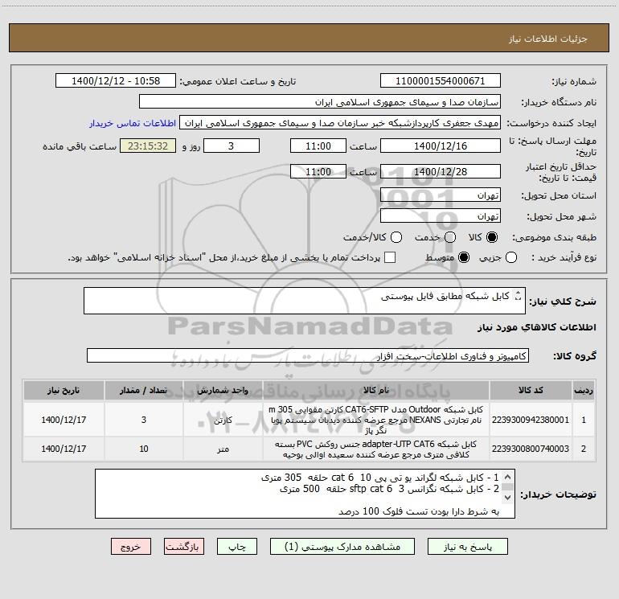This screenshot has width=619, height=599.
Task: Select the خدمت radio button
Action: point(450,237)
